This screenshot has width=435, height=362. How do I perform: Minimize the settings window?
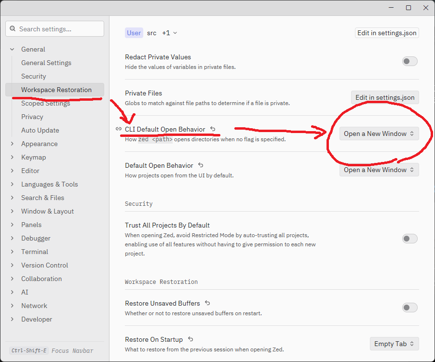tap(391, 8)
